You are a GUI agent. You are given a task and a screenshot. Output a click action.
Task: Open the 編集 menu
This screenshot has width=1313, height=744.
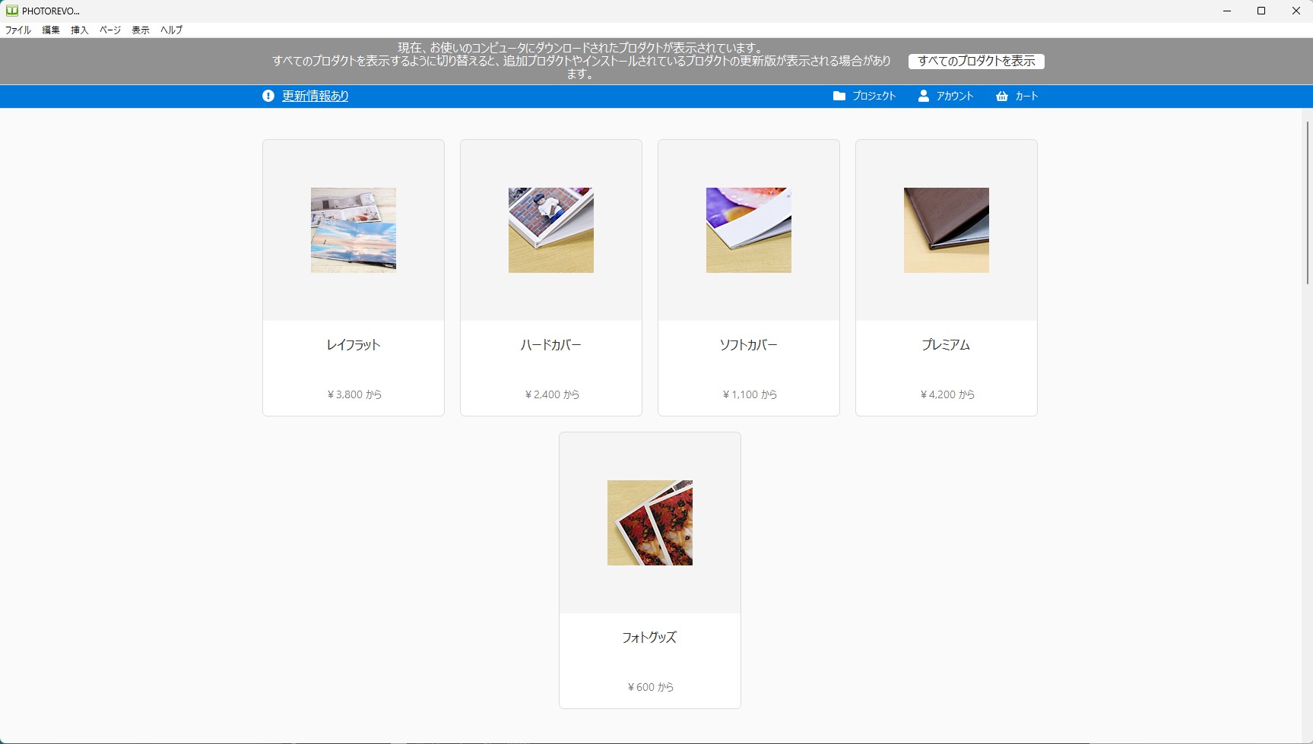[x=51, y=30]
